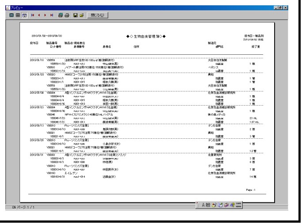Viewport: 302px width, 224px height.
Task: Select the whole-page zoom view icon
Action: tap(11, 15)
